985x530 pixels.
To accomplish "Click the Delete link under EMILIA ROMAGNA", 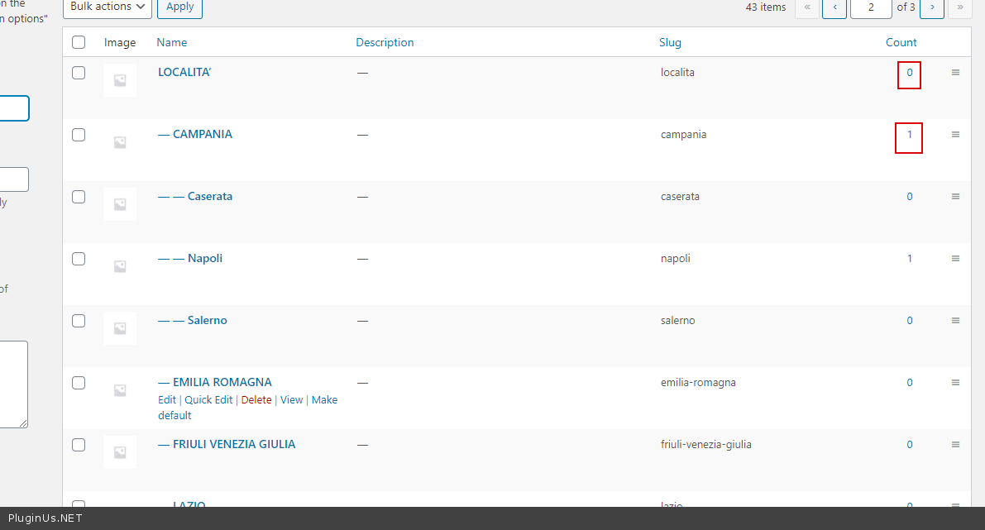I will [x=256, y=400].
